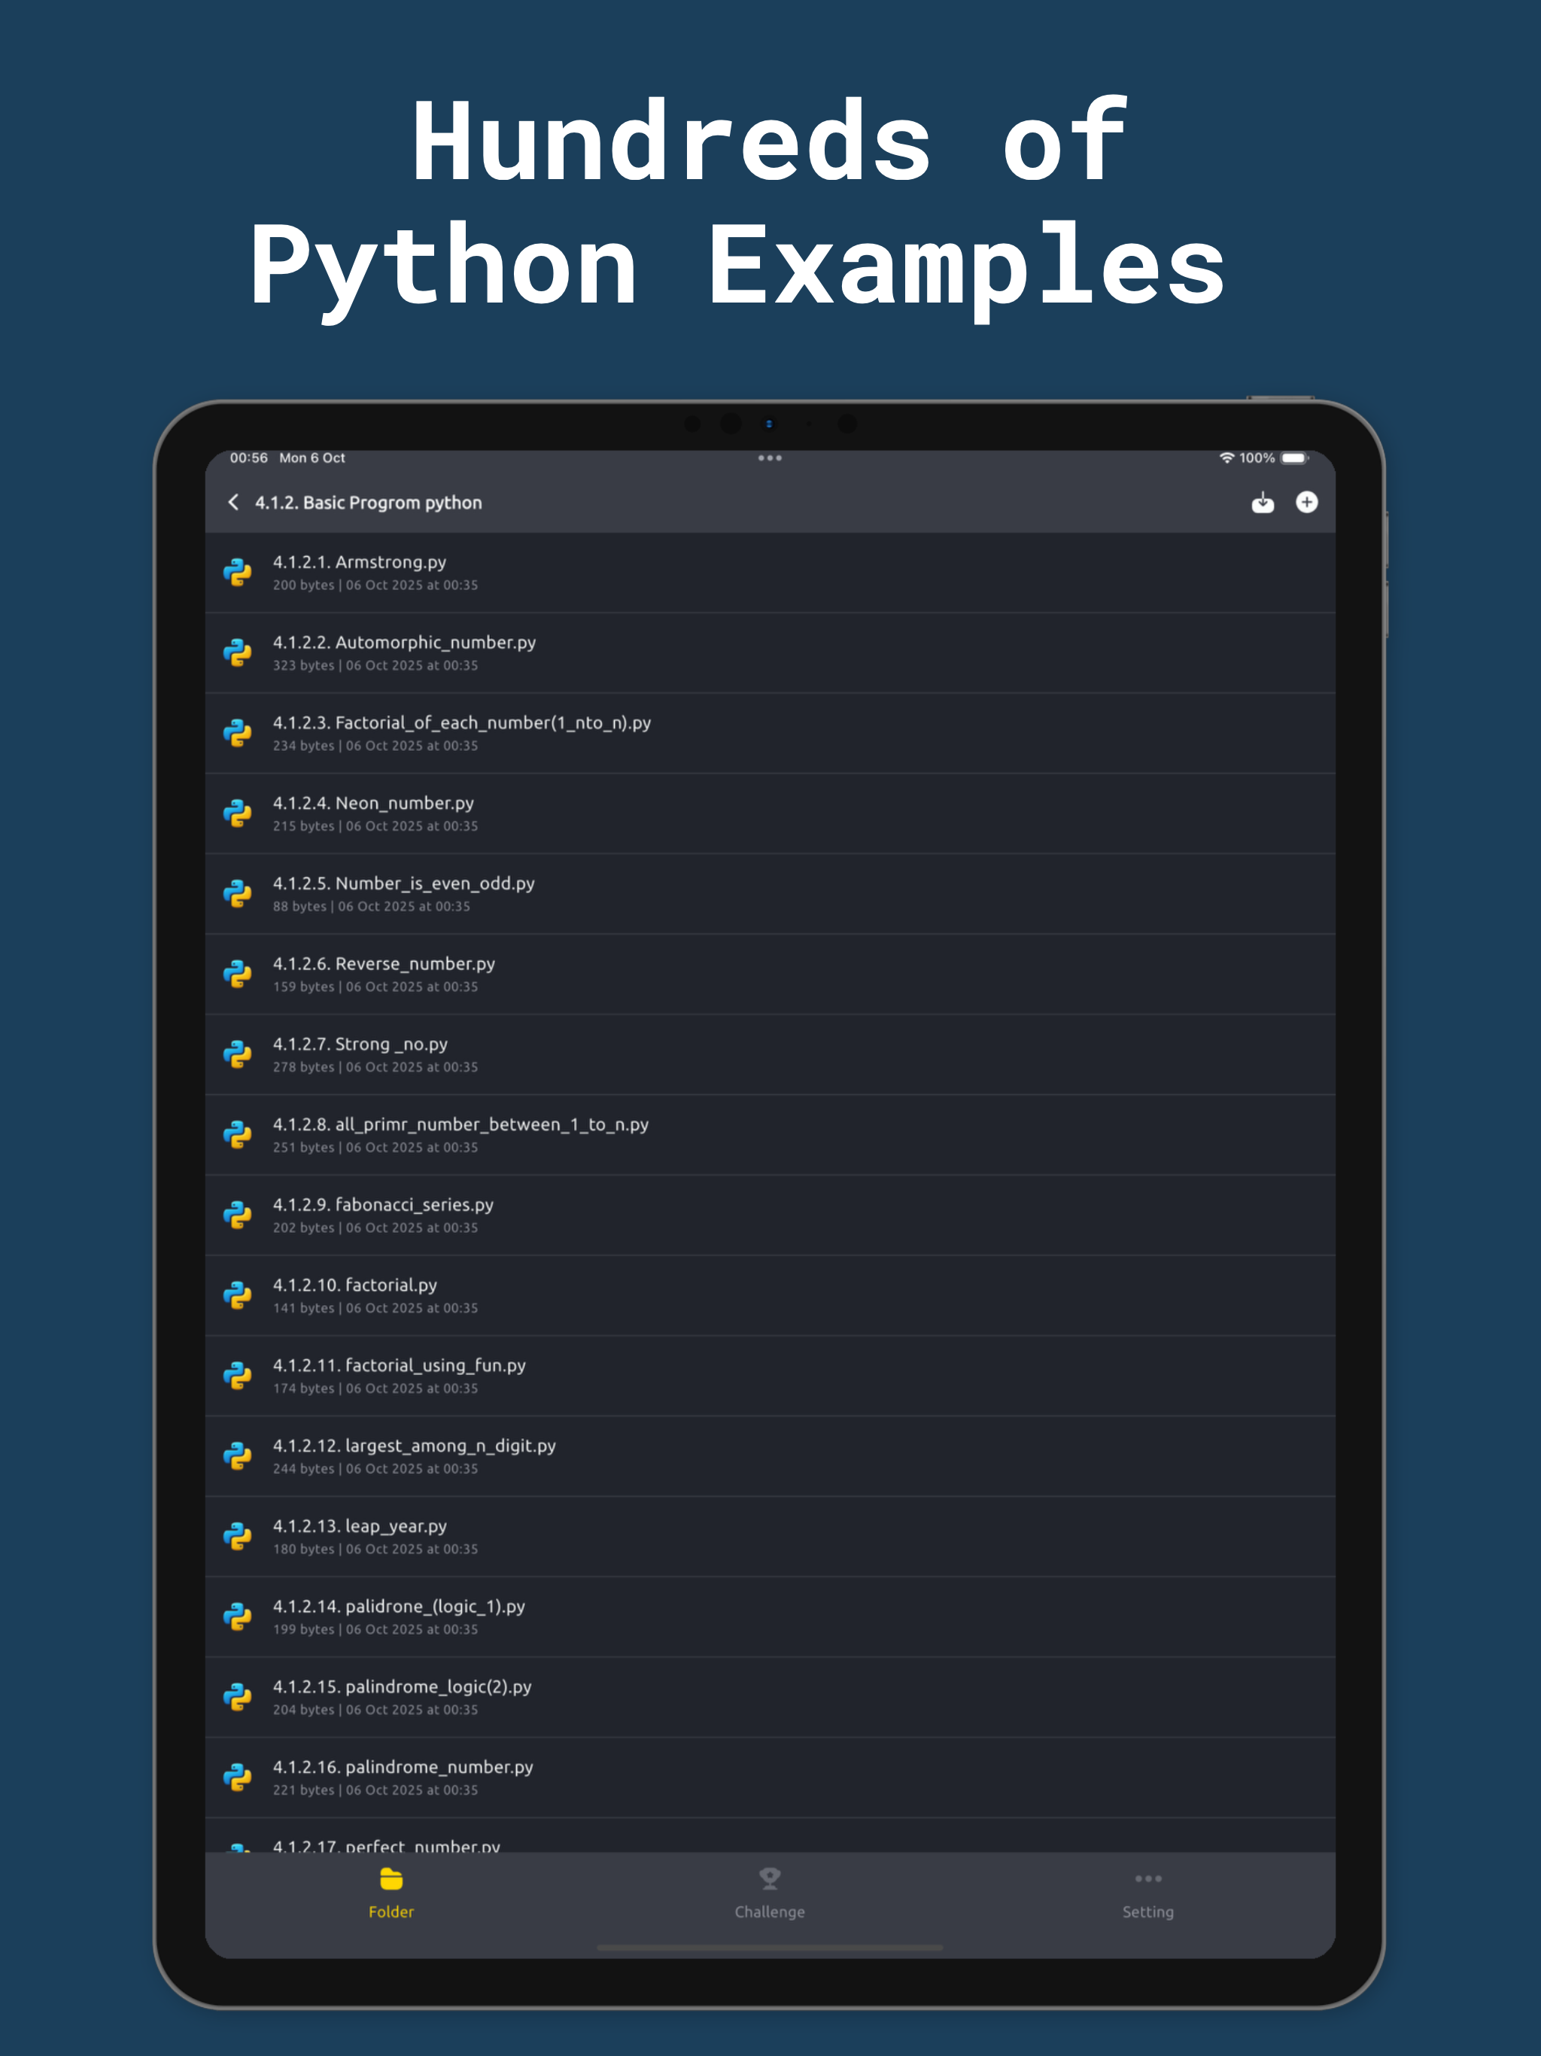This screenshot has height=2056, width=1541.
Task: Go back using the left chevron
Action: (233, 502)
